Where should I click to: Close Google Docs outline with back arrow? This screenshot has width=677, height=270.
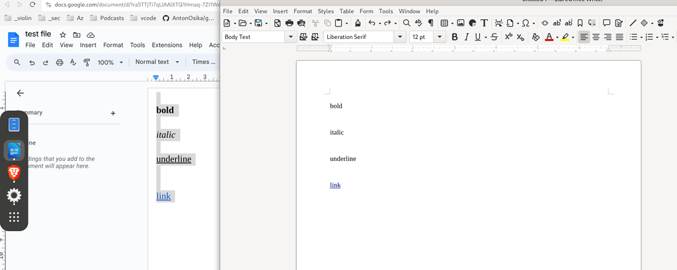click(20, 92)
